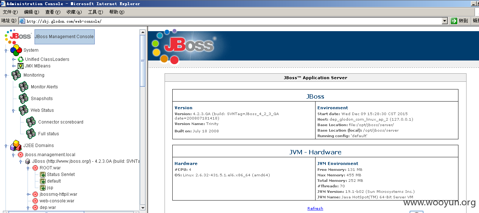Collapse the ROOT.war node

pyautogui.click(x=28, y=168)
